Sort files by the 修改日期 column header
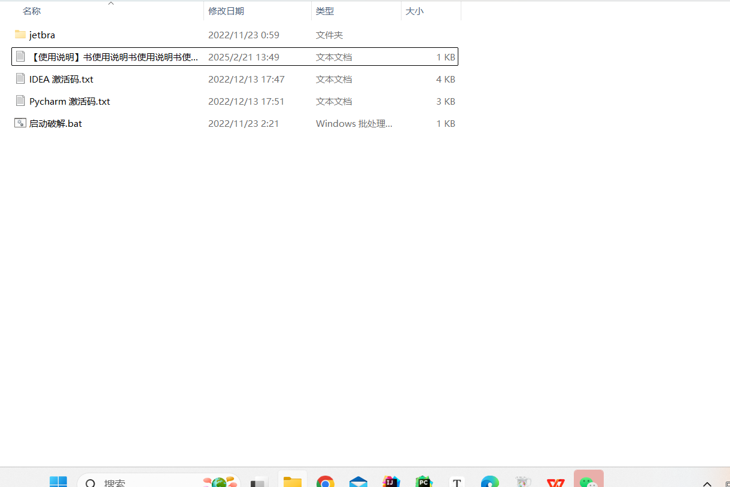 click(226, 11)
